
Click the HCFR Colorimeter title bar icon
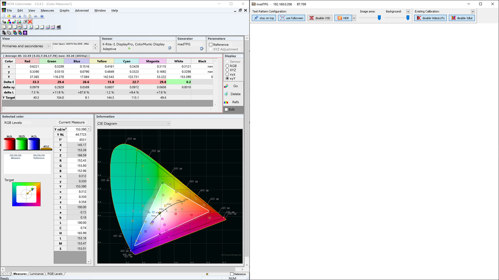(4, 4)
